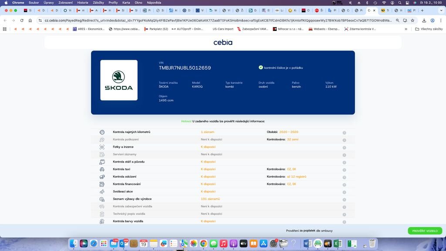The height and width of the screenshot is (251, 446).
Task: Click the Svolávací akce megaphone icon
Action: (102, 191)
